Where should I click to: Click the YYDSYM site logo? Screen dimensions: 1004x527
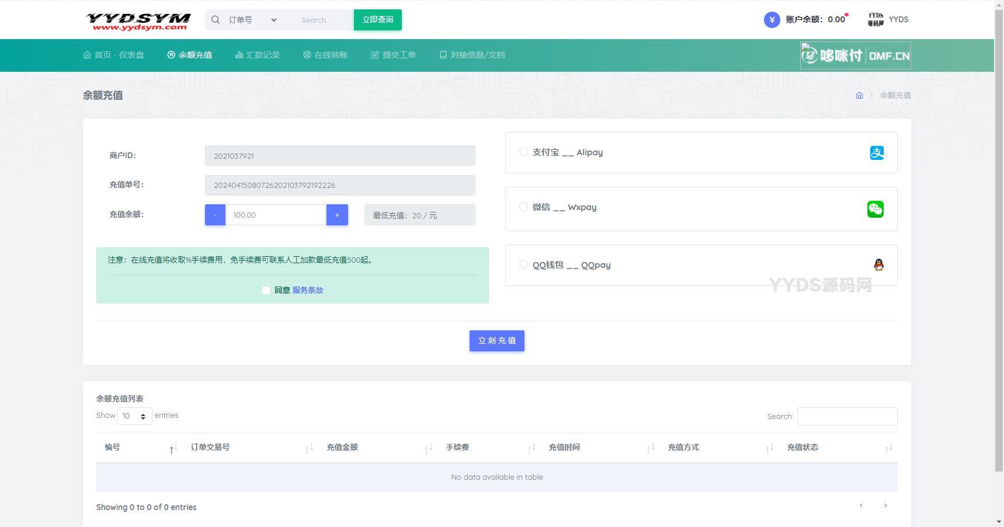tap(138, 20)
